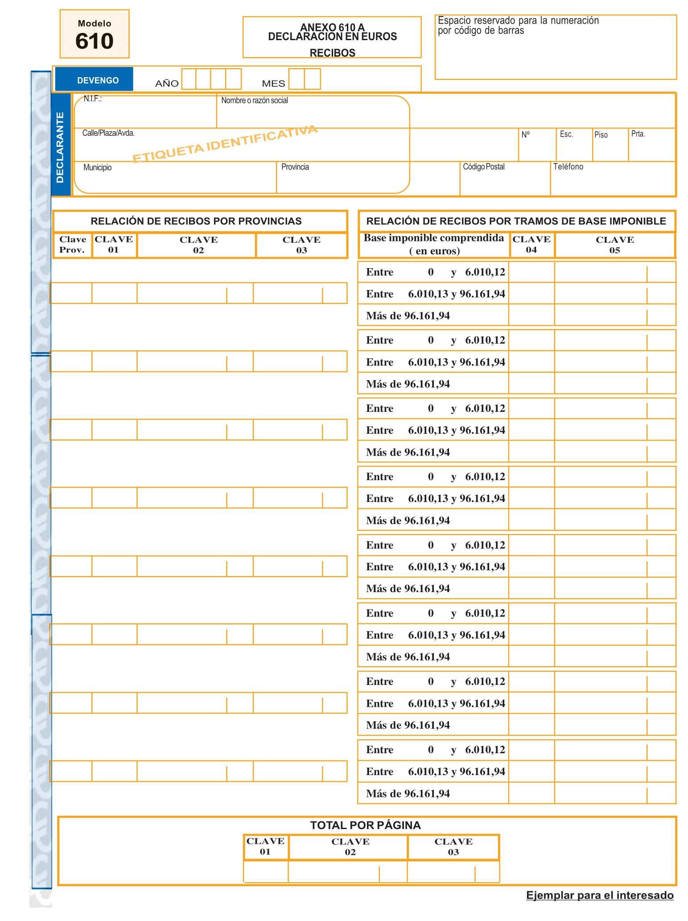Select the Teléfono field
Screen dimensions: 688x921
point(613,178)
